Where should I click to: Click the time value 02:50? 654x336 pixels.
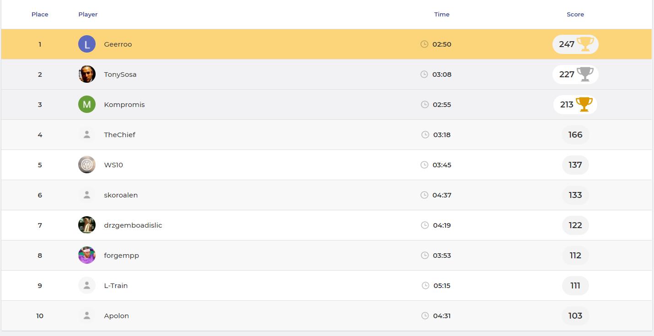point(442,44)
